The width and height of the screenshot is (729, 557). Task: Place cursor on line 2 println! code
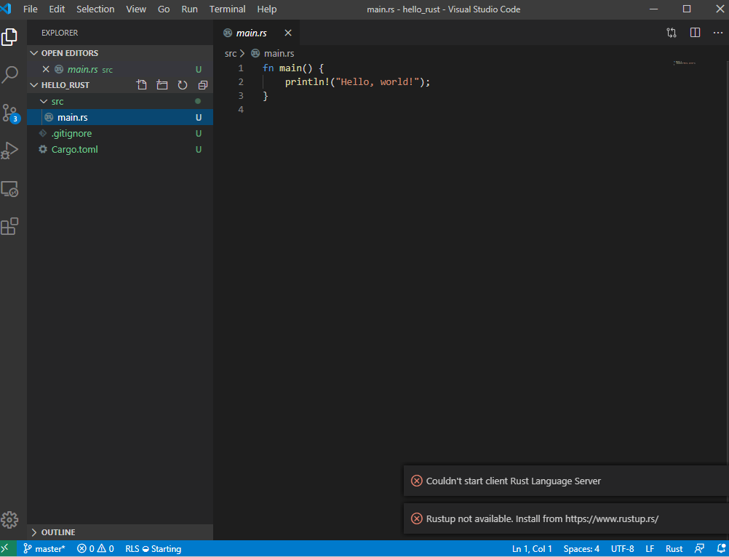[x=357, y=81]
